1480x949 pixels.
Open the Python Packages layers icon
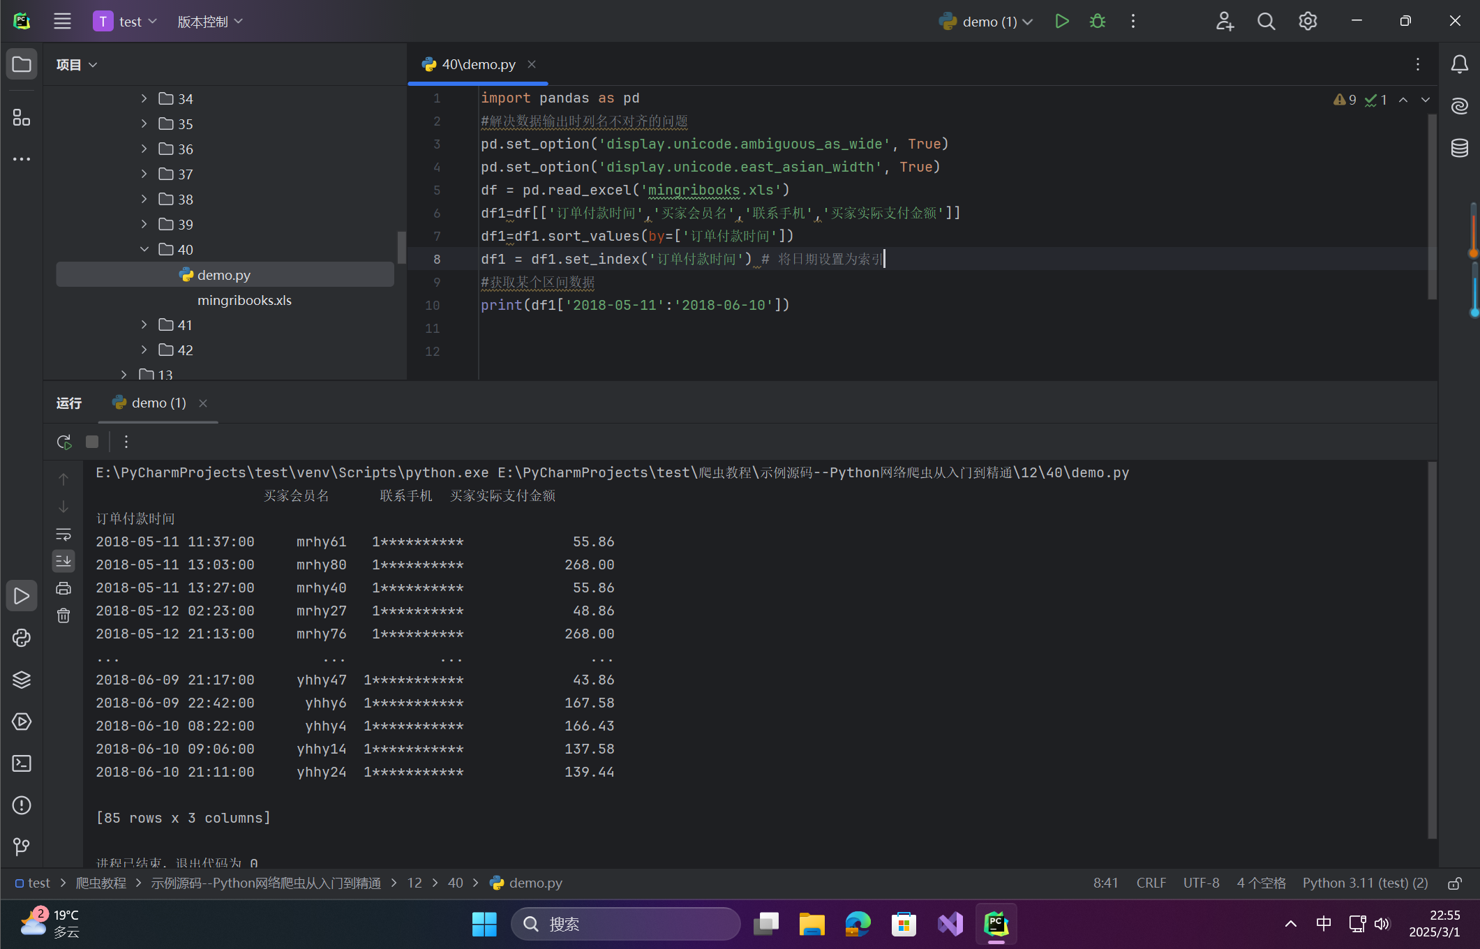(x=22, y=680)
